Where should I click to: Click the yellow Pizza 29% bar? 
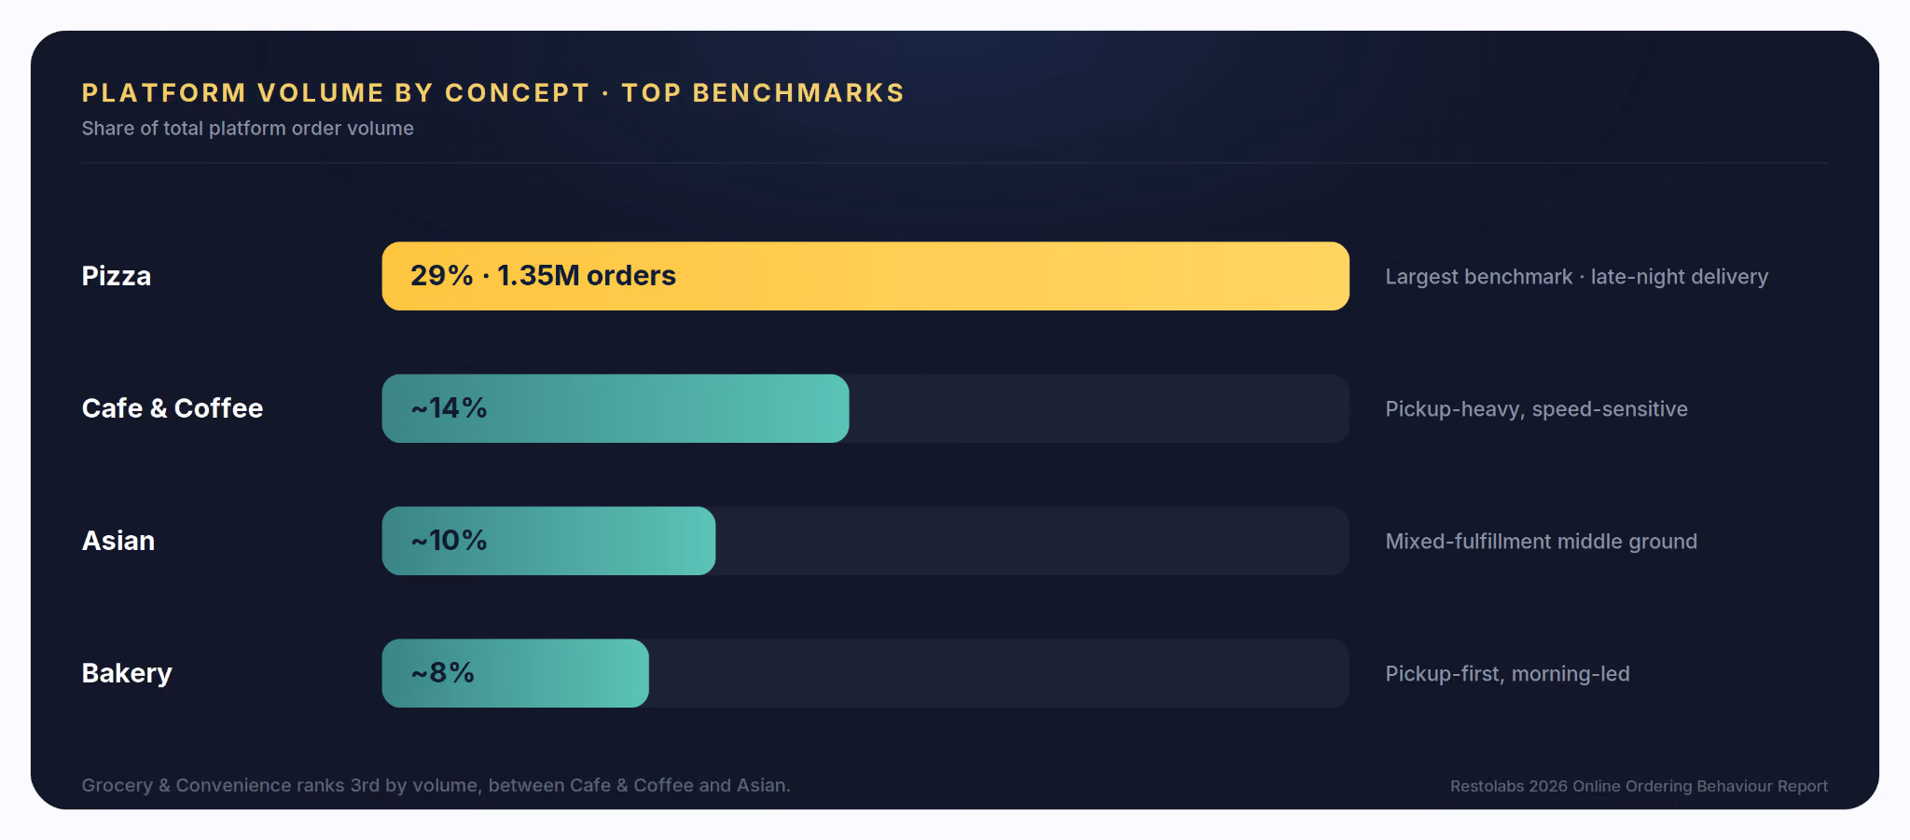click(x=865, y=276)
